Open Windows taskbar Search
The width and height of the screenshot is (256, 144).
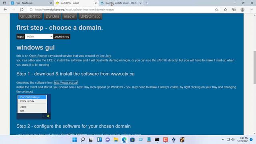click(x=83, y=140)
